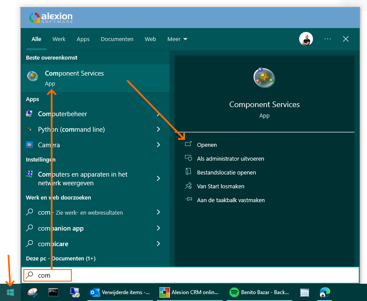The height and width of the screenshot is (301, 367).
Task: Expand combicare suggestion arrow
Action: (159, 244)
